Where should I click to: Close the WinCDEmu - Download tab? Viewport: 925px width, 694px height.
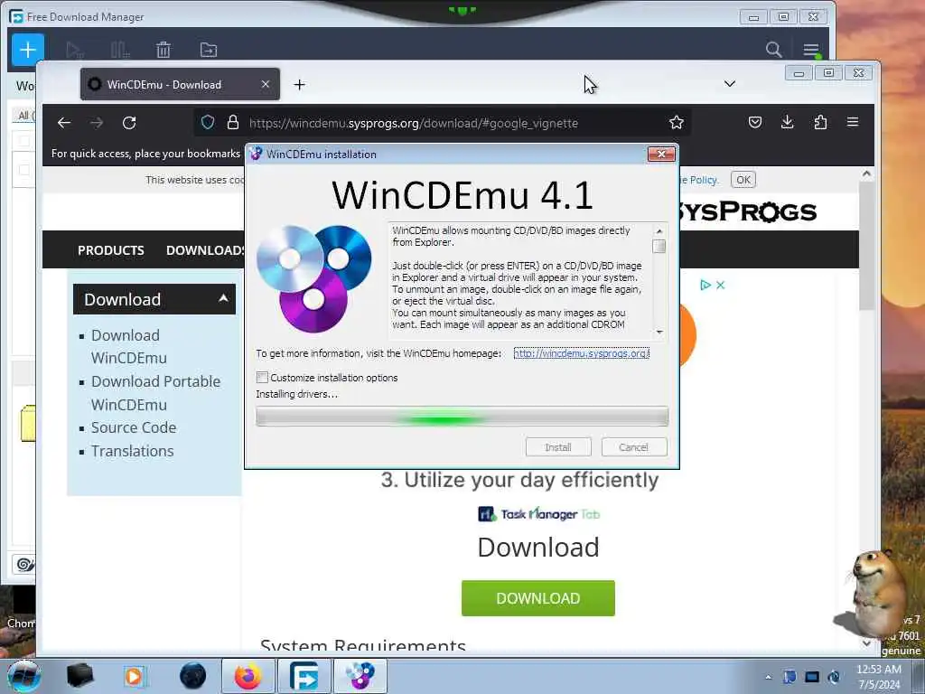click(266, 84)
